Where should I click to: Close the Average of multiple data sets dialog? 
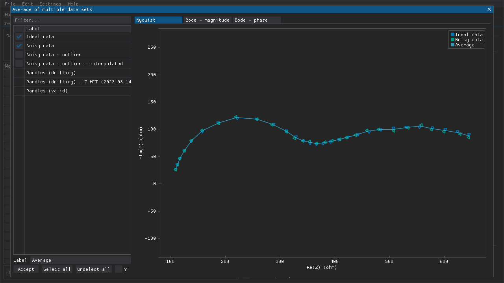pos(489,9)
